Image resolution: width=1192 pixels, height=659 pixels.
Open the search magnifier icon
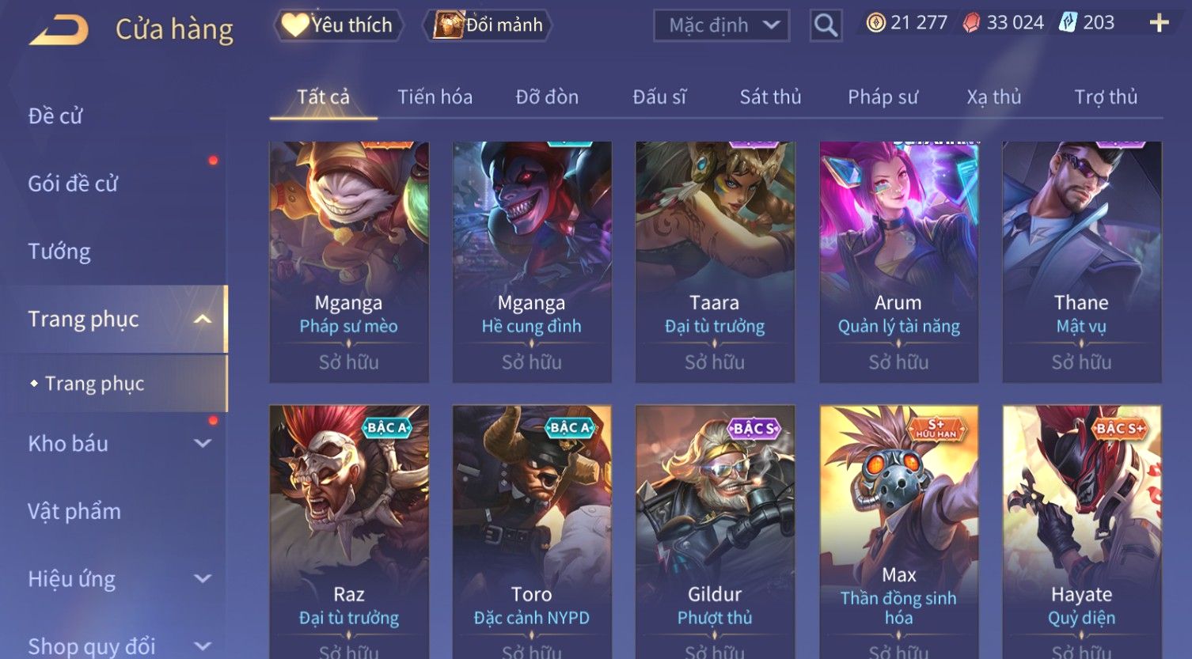pyautogui.click(x=826, y=25)
